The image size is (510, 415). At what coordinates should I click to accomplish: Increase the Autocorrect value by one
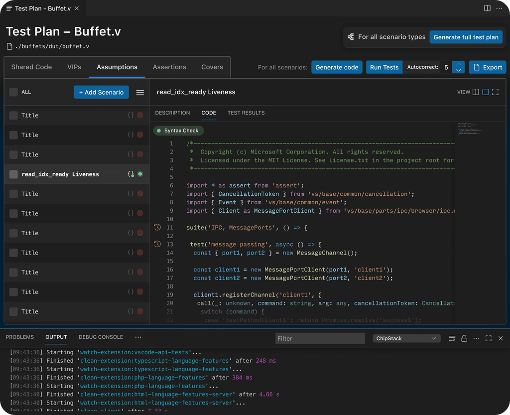coord(459,64)
